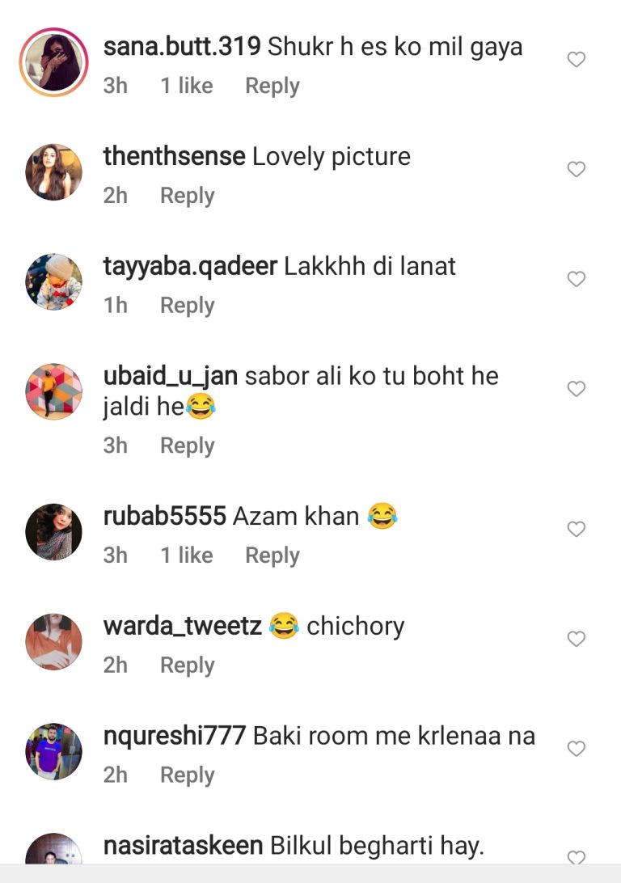
Task: View the 1 like on sana.butt.319 comment
Action: tap(187, 86)
